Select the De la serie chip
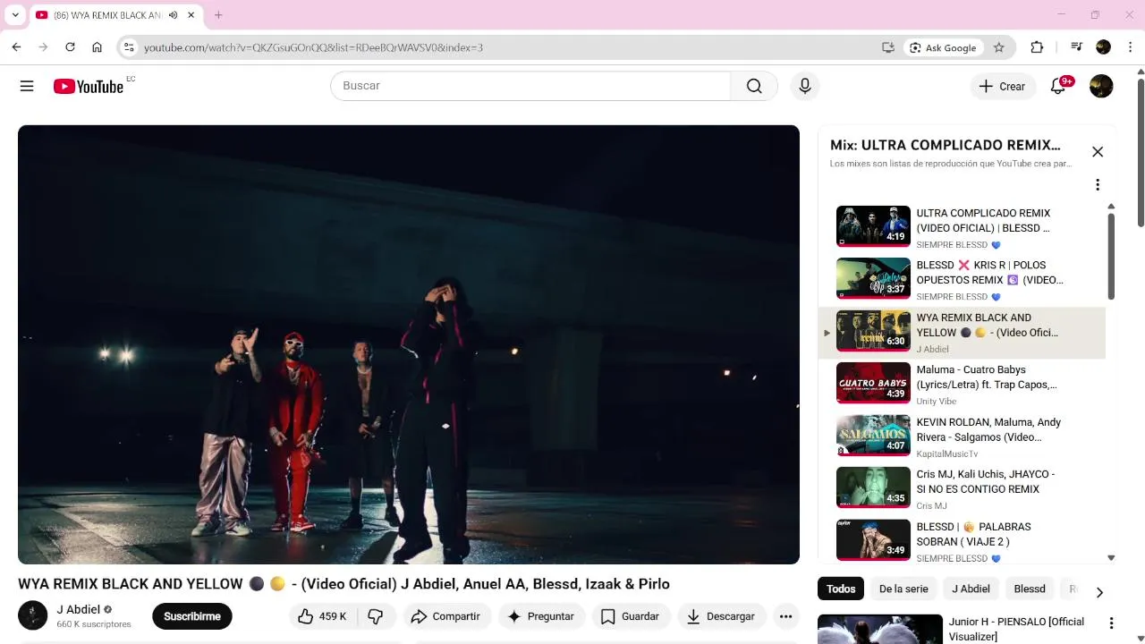Image resolution: width=1145 pixels, height=644 pixels. (903, 589)
